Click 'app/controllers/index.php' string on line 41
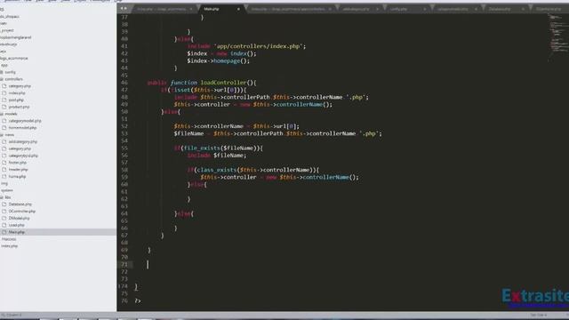This screenshot has width=569, height=320. click(x=260, y=46)
